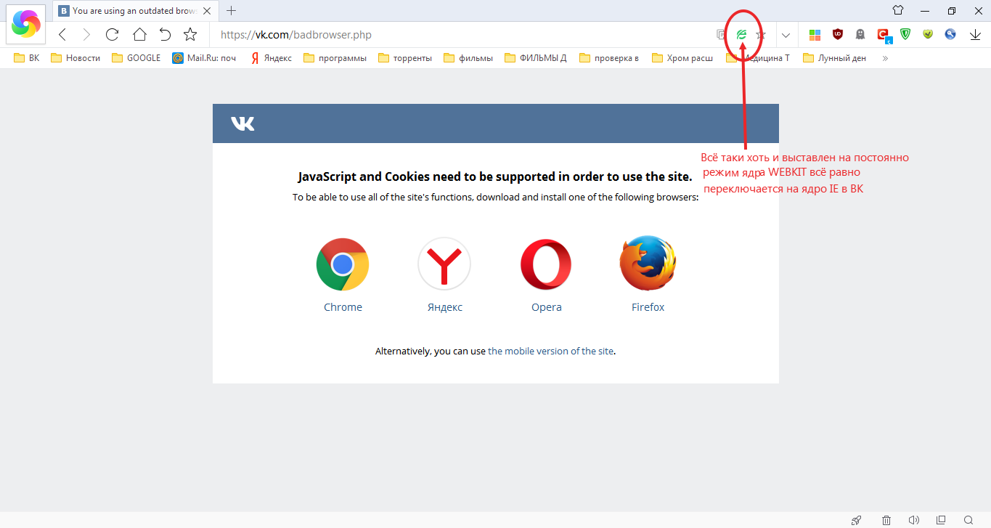Restore the browser window size
991x528 pixels.
click(952, 10)
